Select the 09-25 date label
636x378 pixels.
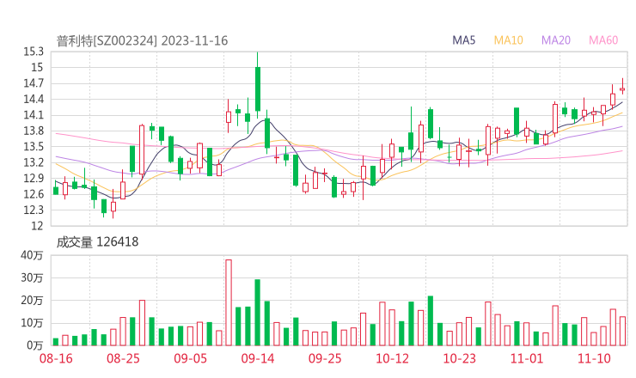coord(325,358)
